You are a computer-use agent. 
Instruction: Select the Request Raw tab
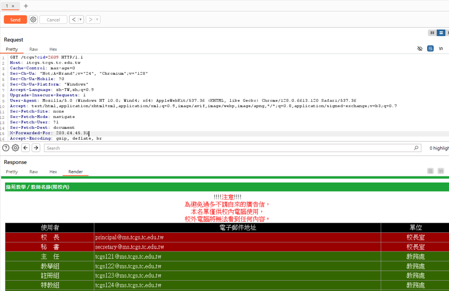tap(33, 49)
